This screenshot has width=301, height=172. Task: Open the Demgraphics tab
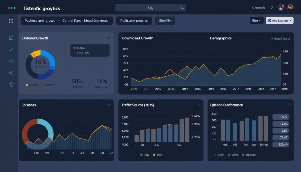(x=220, y=38)
